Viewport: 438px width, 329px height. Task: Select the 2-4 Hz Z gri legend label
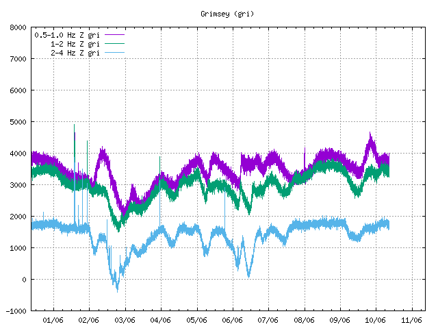75,53
